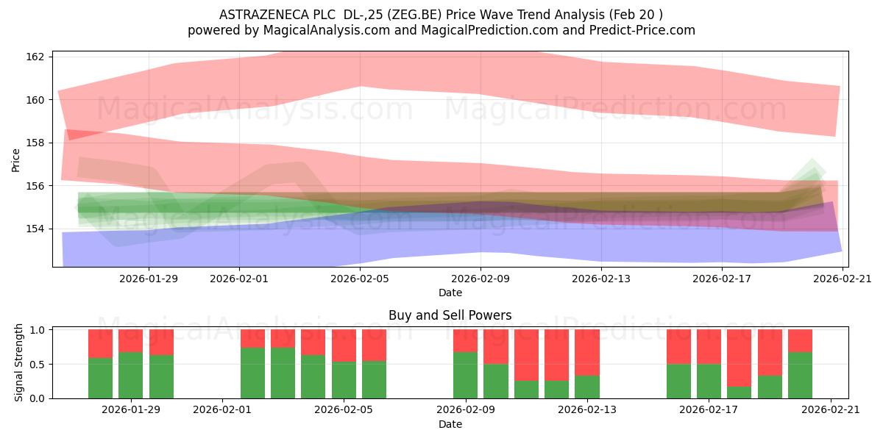Screen dimensions: 883x441
Task: Click the green buy bar at 2026-02-17
Action: click(x=709, y=381)
